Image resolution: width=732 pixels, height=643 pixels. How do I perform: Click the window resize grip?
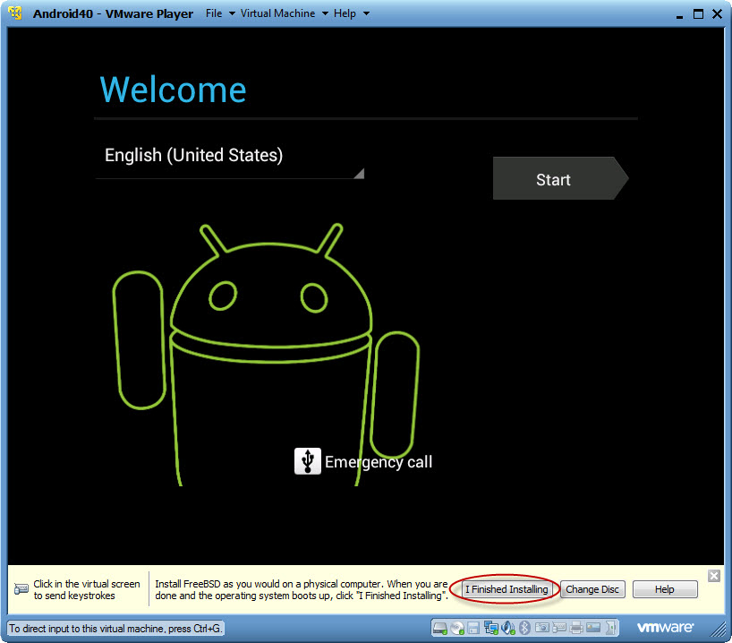[718, 630]
